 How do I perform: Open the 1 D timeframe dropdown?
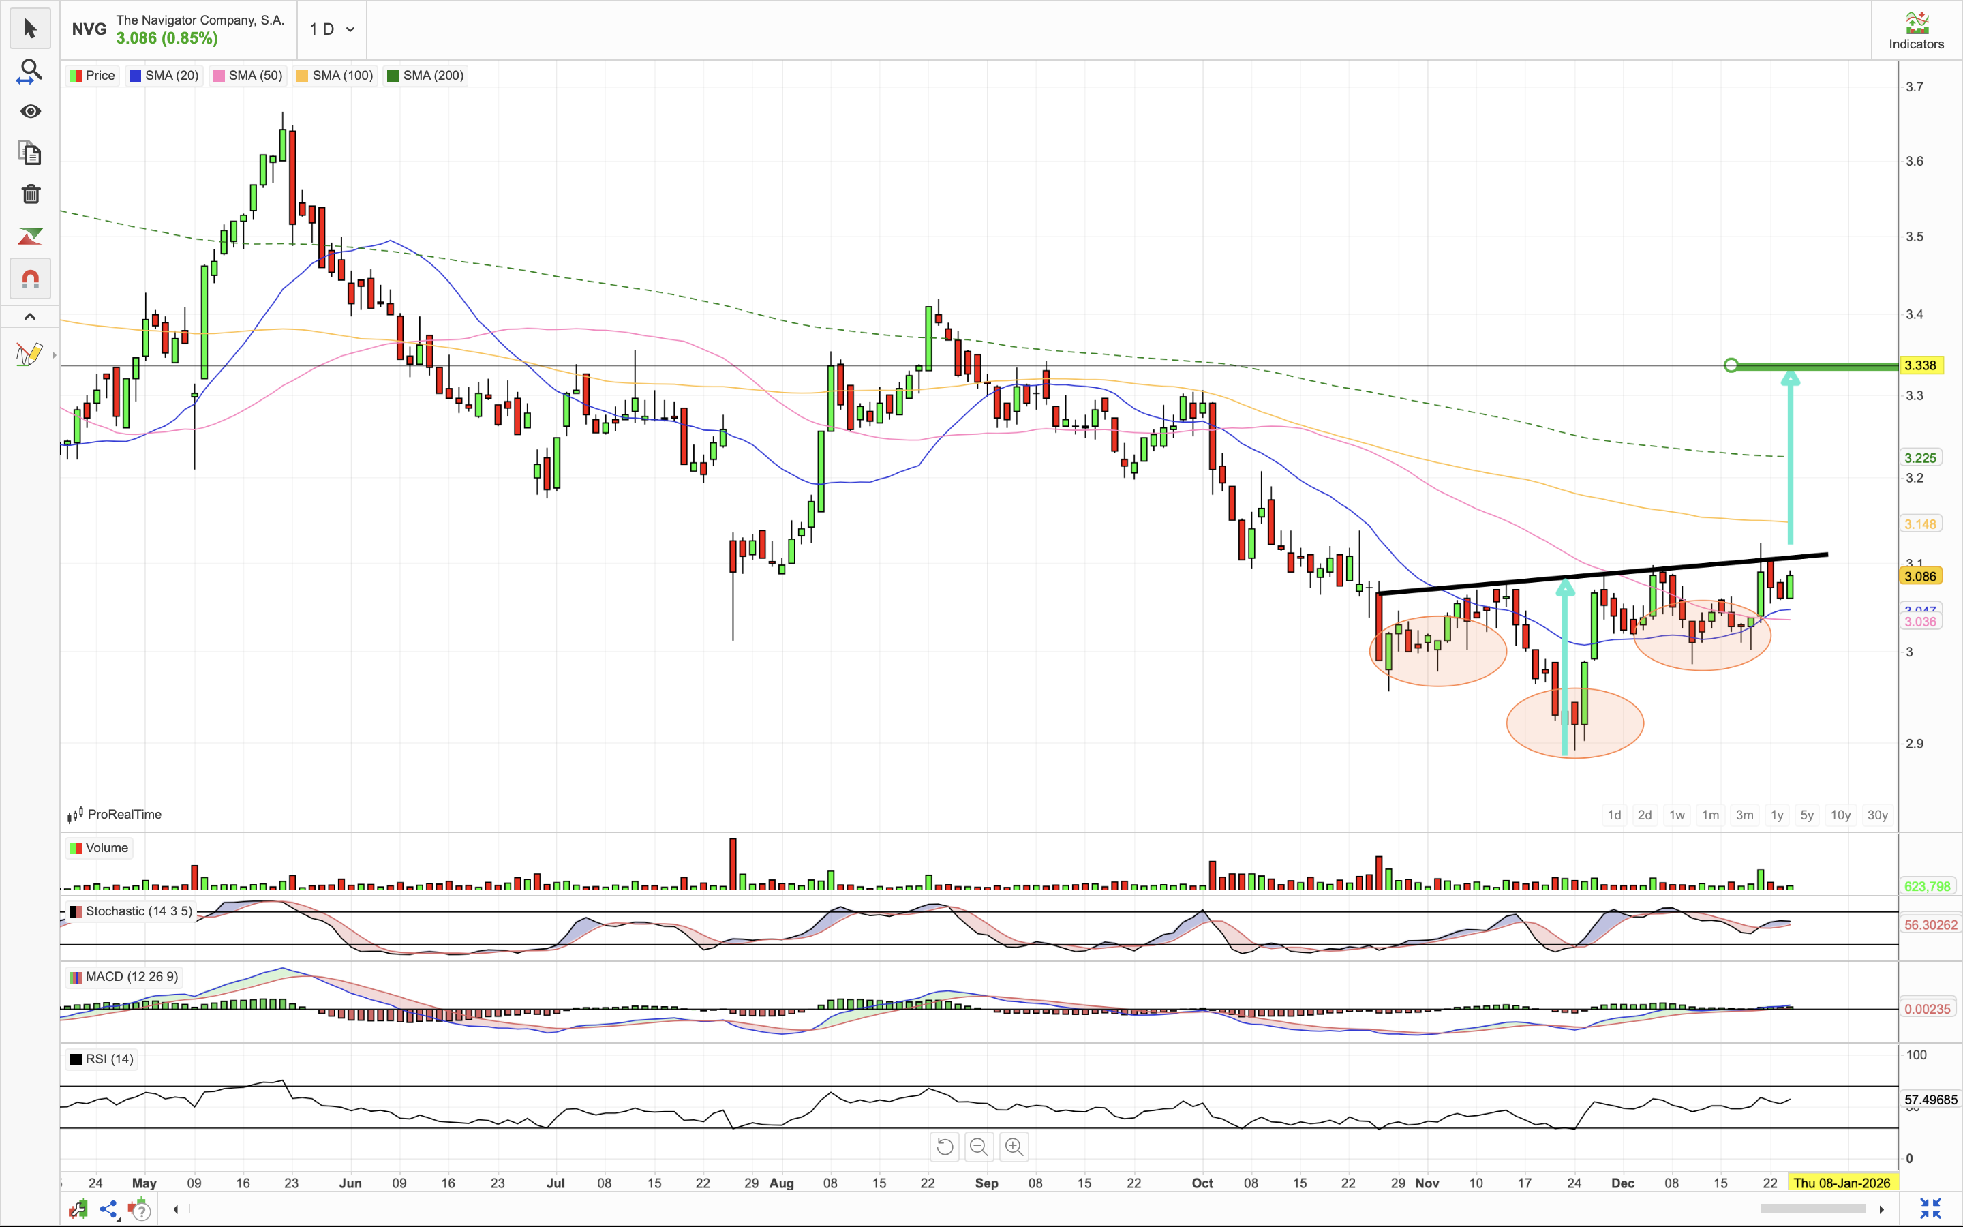pyautogui.click(x=332, y=29)
